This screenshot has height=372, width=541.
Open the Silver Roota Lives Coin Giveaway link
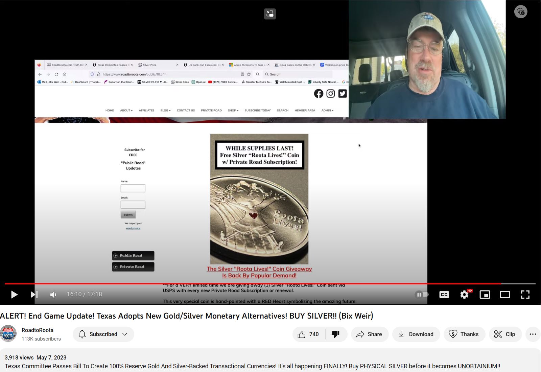click(259, 272)
